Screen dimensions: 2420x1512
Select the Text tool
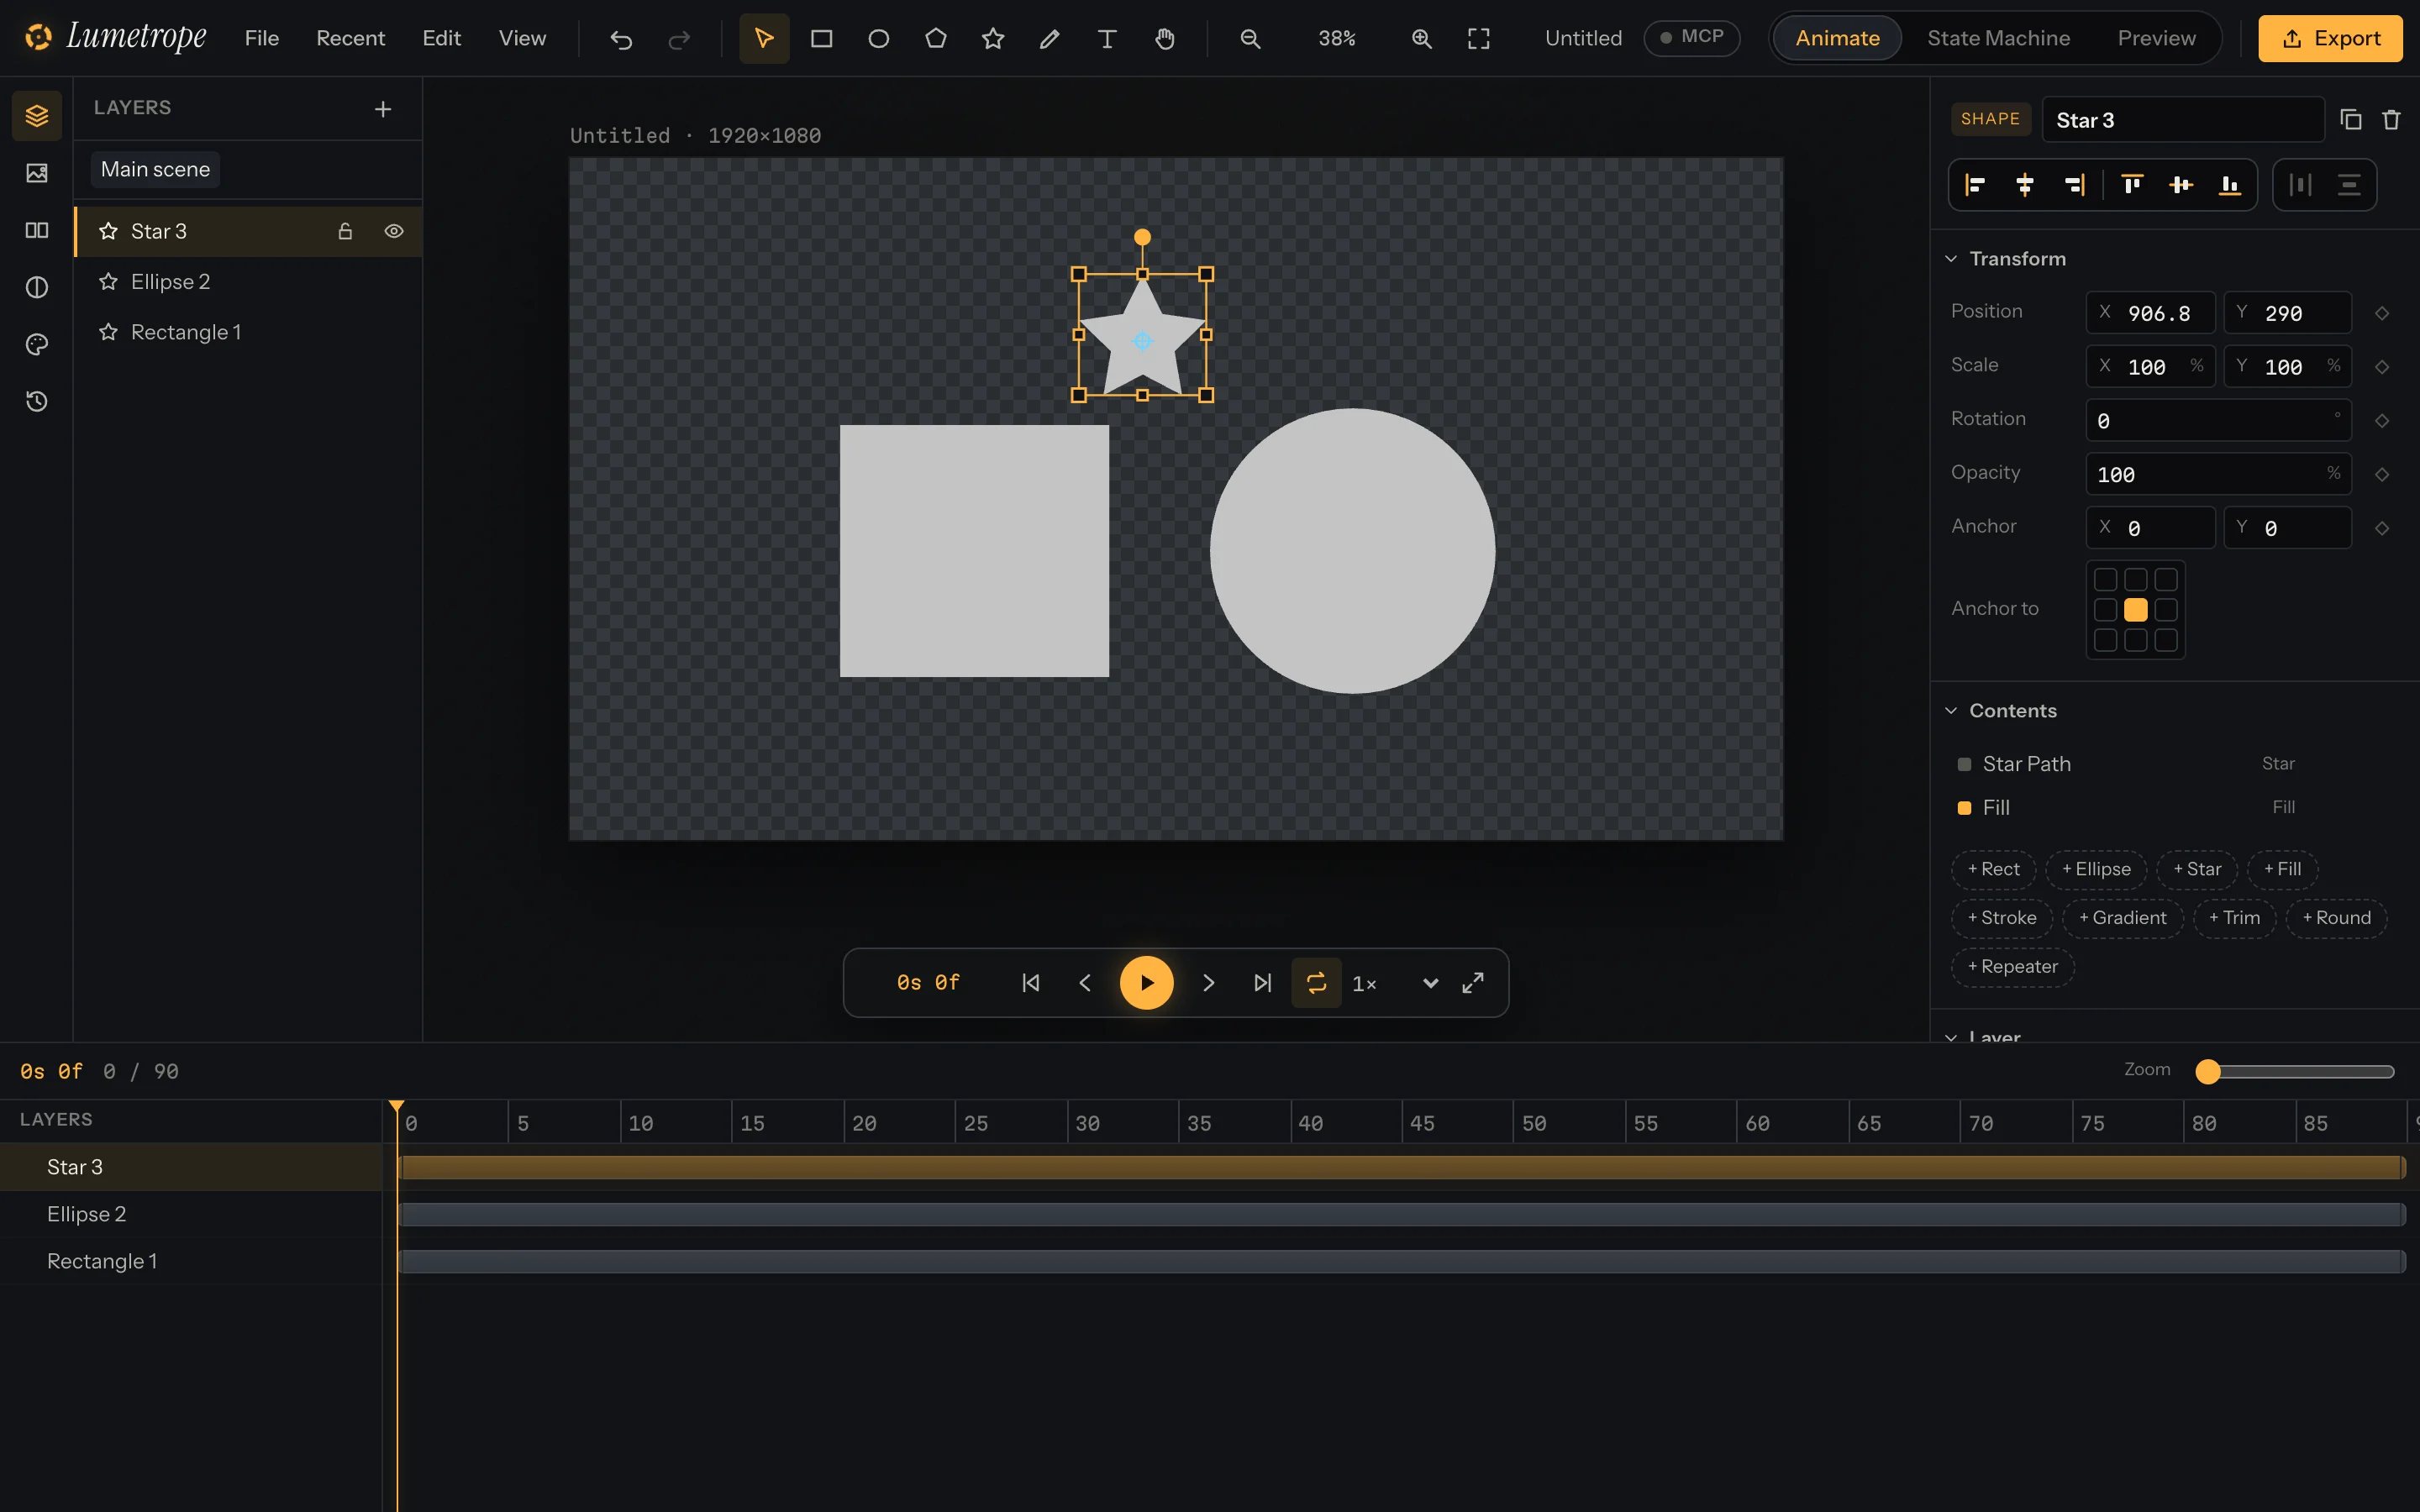(1106, 38)
